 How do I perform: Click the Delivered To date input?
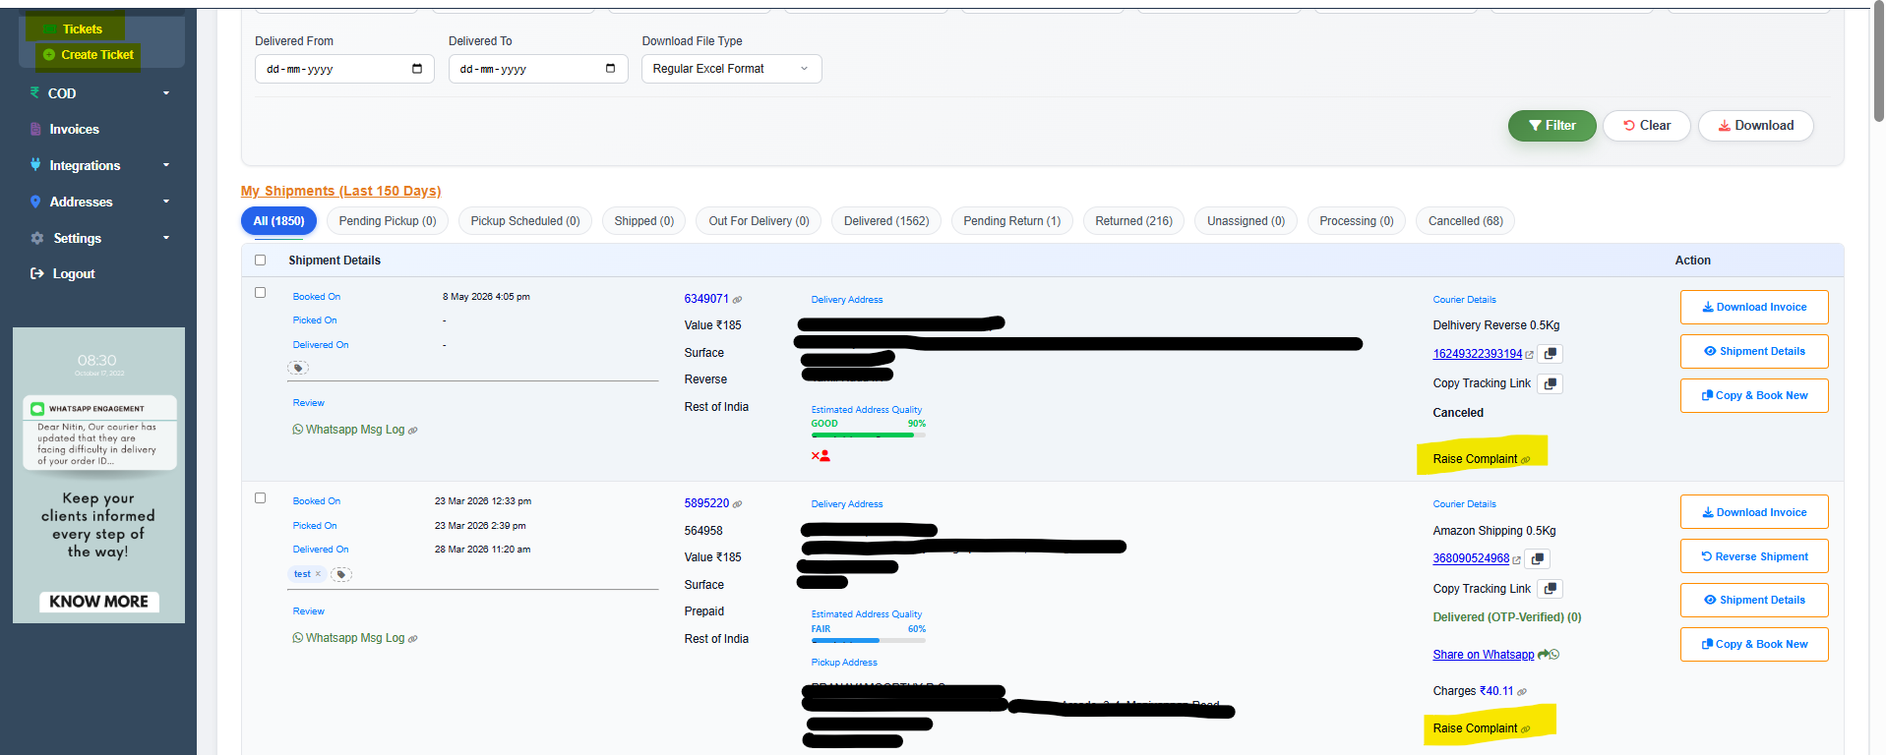pyautogui.click(x=538, y=69)
